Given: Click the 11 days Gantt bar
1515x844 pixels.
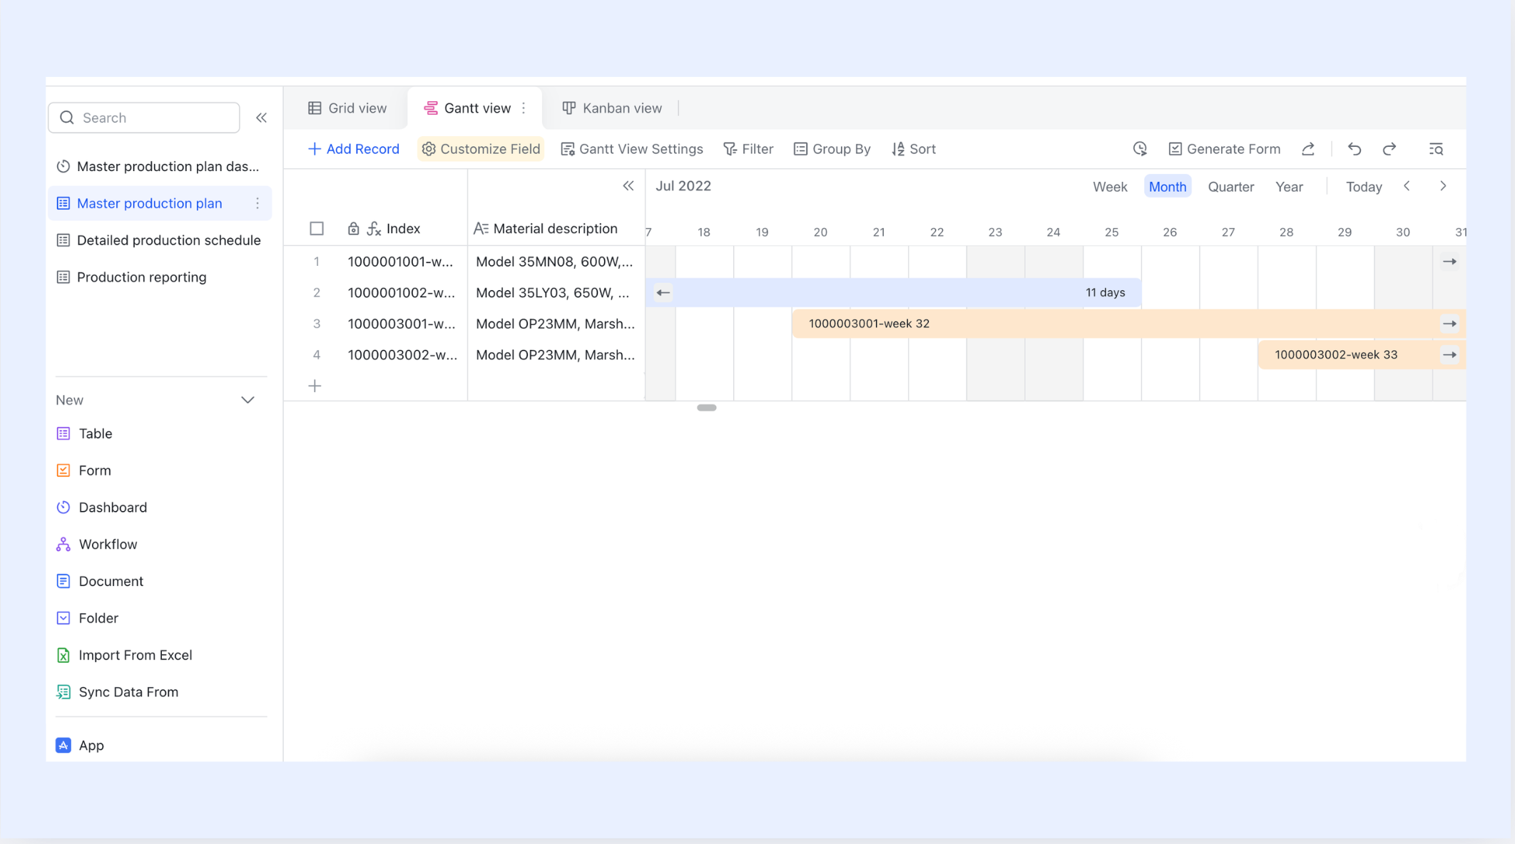Looking at the screenshot, I should pyautogui.click(x=893, y=292).
